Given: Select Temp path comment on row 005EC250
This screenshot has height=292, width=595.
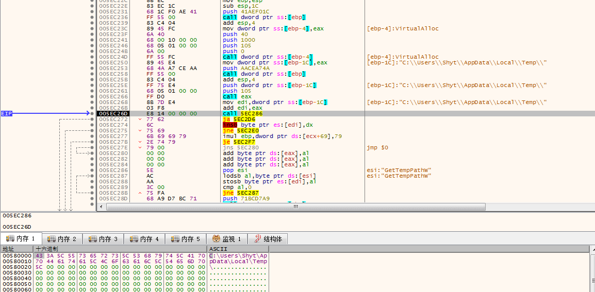Looking at the screenshot, I should pos(457,63).
